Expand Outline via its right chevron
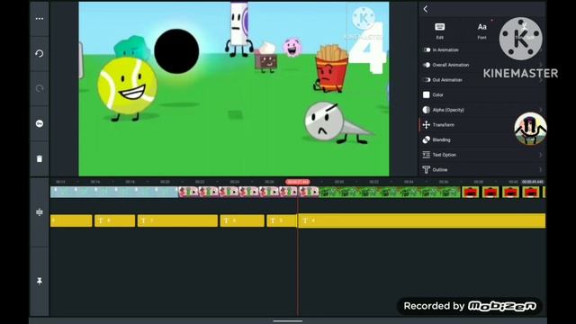This screenshot has height=324, width=576. click(x=541, y=170)
